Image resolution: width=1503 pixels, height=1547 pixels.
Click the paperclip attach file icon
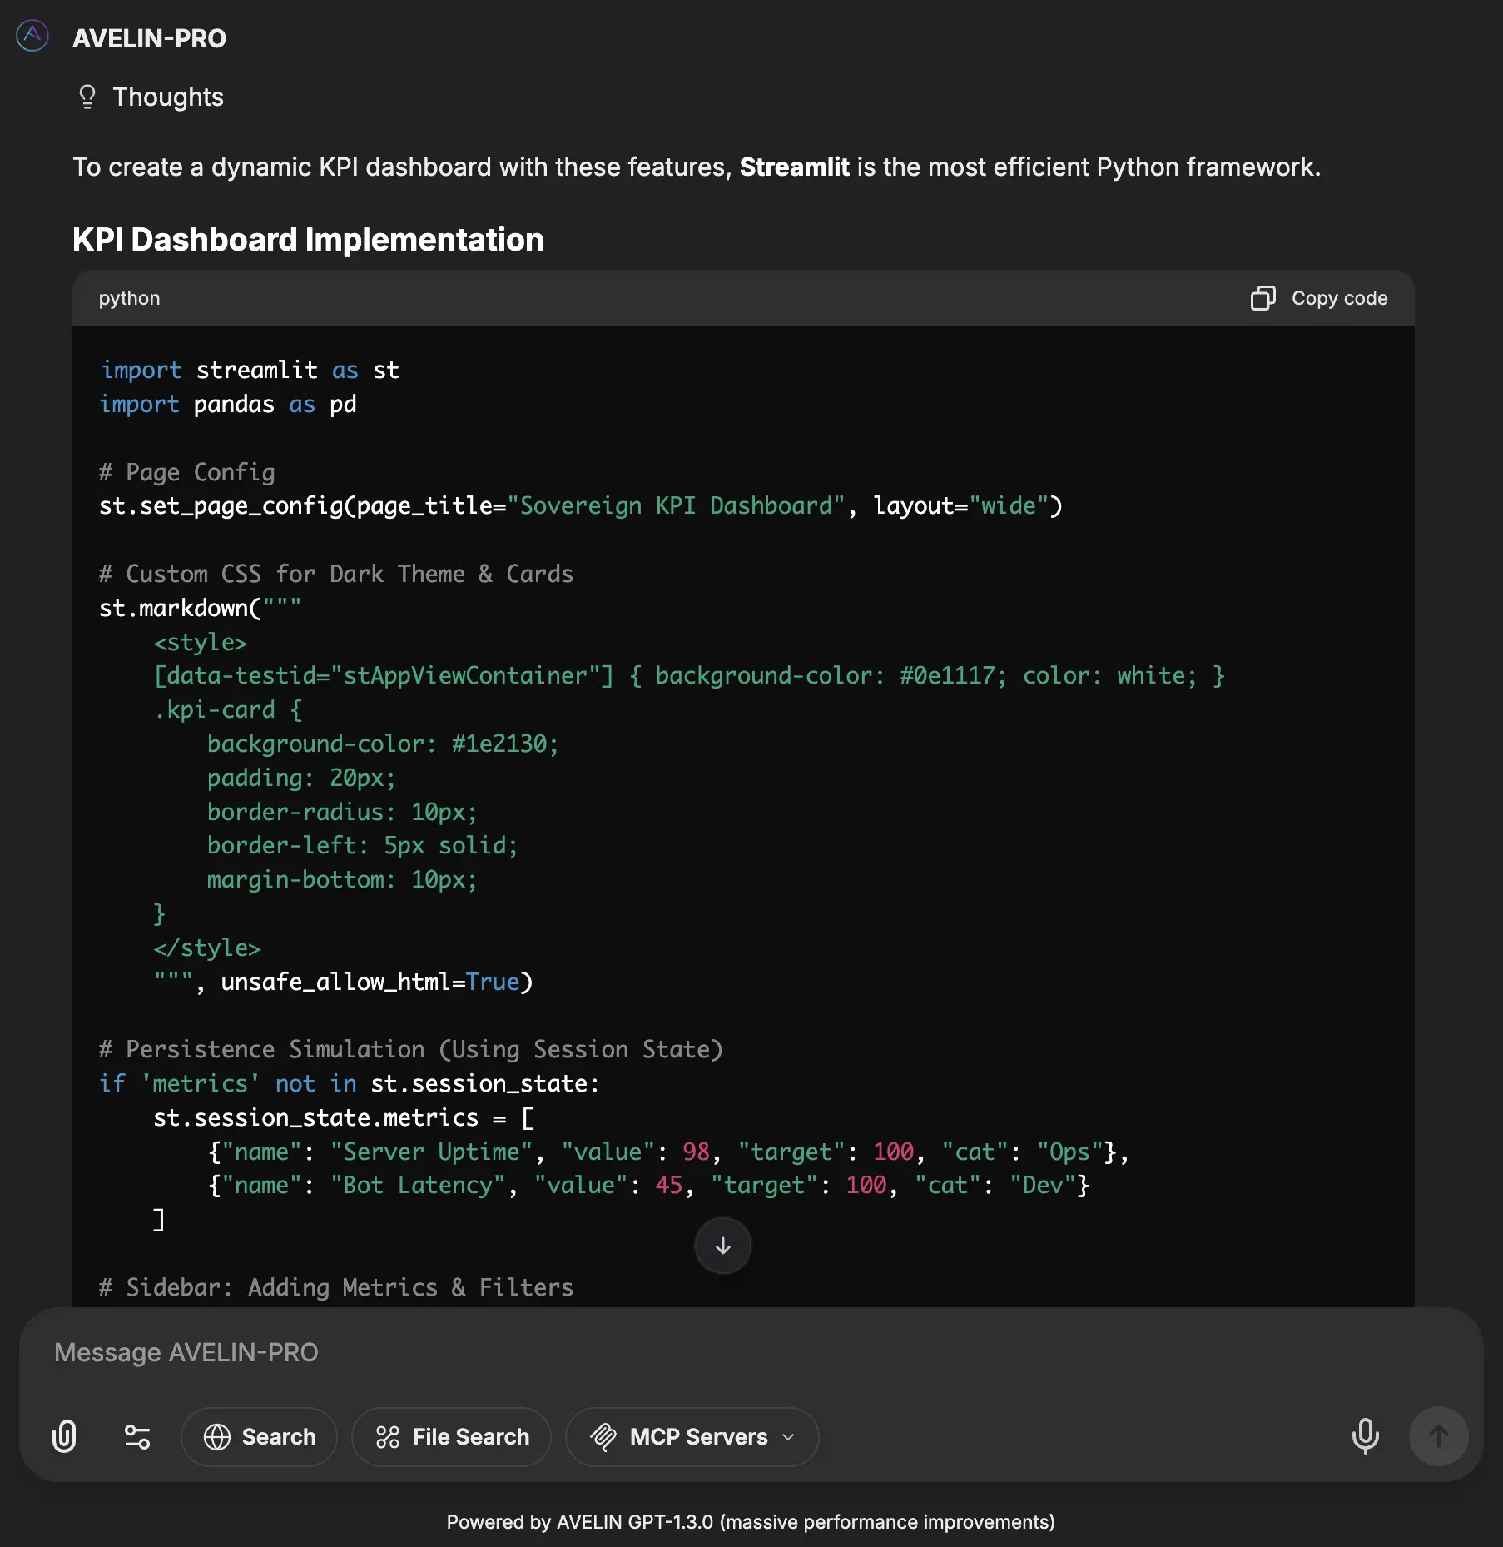64,1436
